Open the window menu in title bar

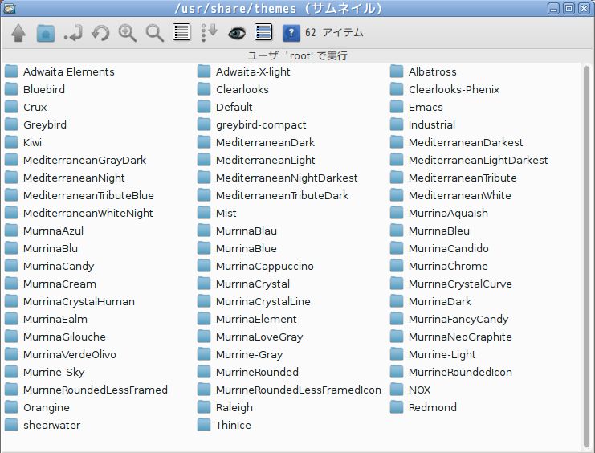(x=9, y=9)
